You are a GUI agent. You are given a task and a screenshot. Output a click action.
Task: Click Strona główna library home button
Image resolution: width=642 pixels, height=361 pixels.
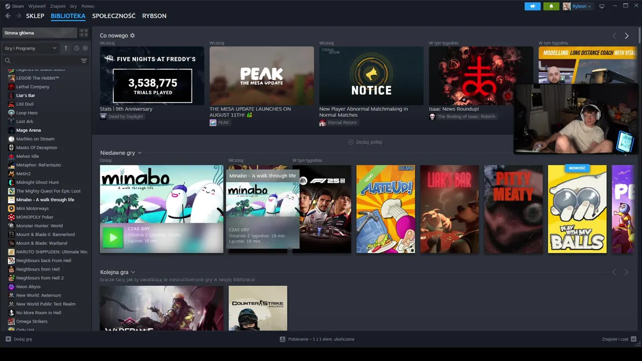tap(40, 33)
